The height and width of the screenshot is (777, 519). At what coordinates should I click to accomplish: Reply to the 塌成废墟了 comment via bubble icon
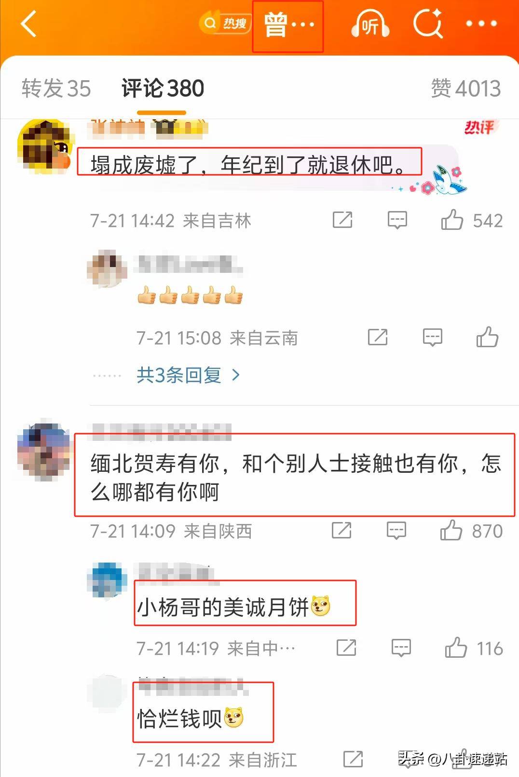(x=397, y=220)
